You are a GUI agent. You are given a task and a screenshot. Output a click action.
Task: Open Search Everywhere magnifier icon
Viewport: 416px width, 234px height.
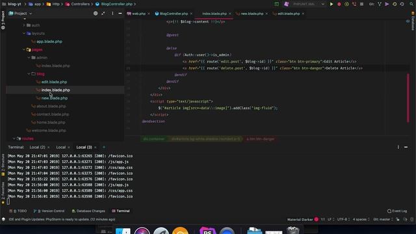click(411, 4)
